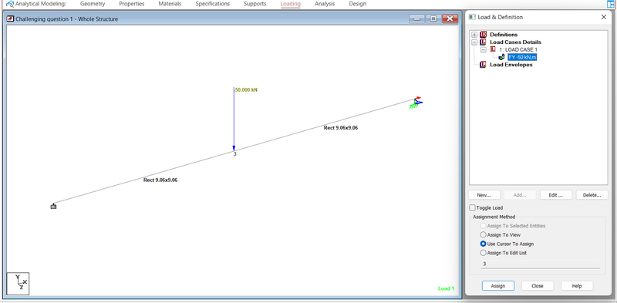Image resolution: width=617 pixels, height=303 pixels.
Task: Click the Analytical Modeling workflow icon
Action: pos(10,4)
